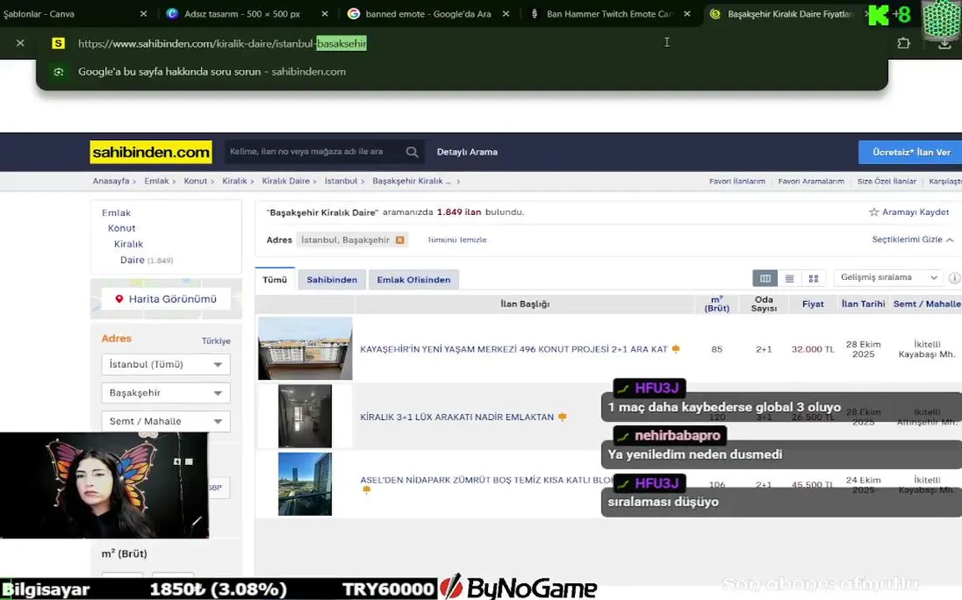Click the browser address bar URL
The height and width of the screenshot is (600, 962).
point(222,43)
